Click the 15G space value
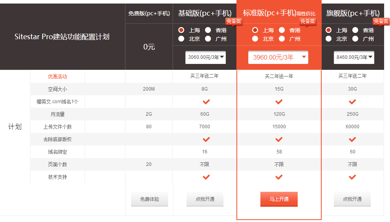390x222 pixels. coord(279,89)
